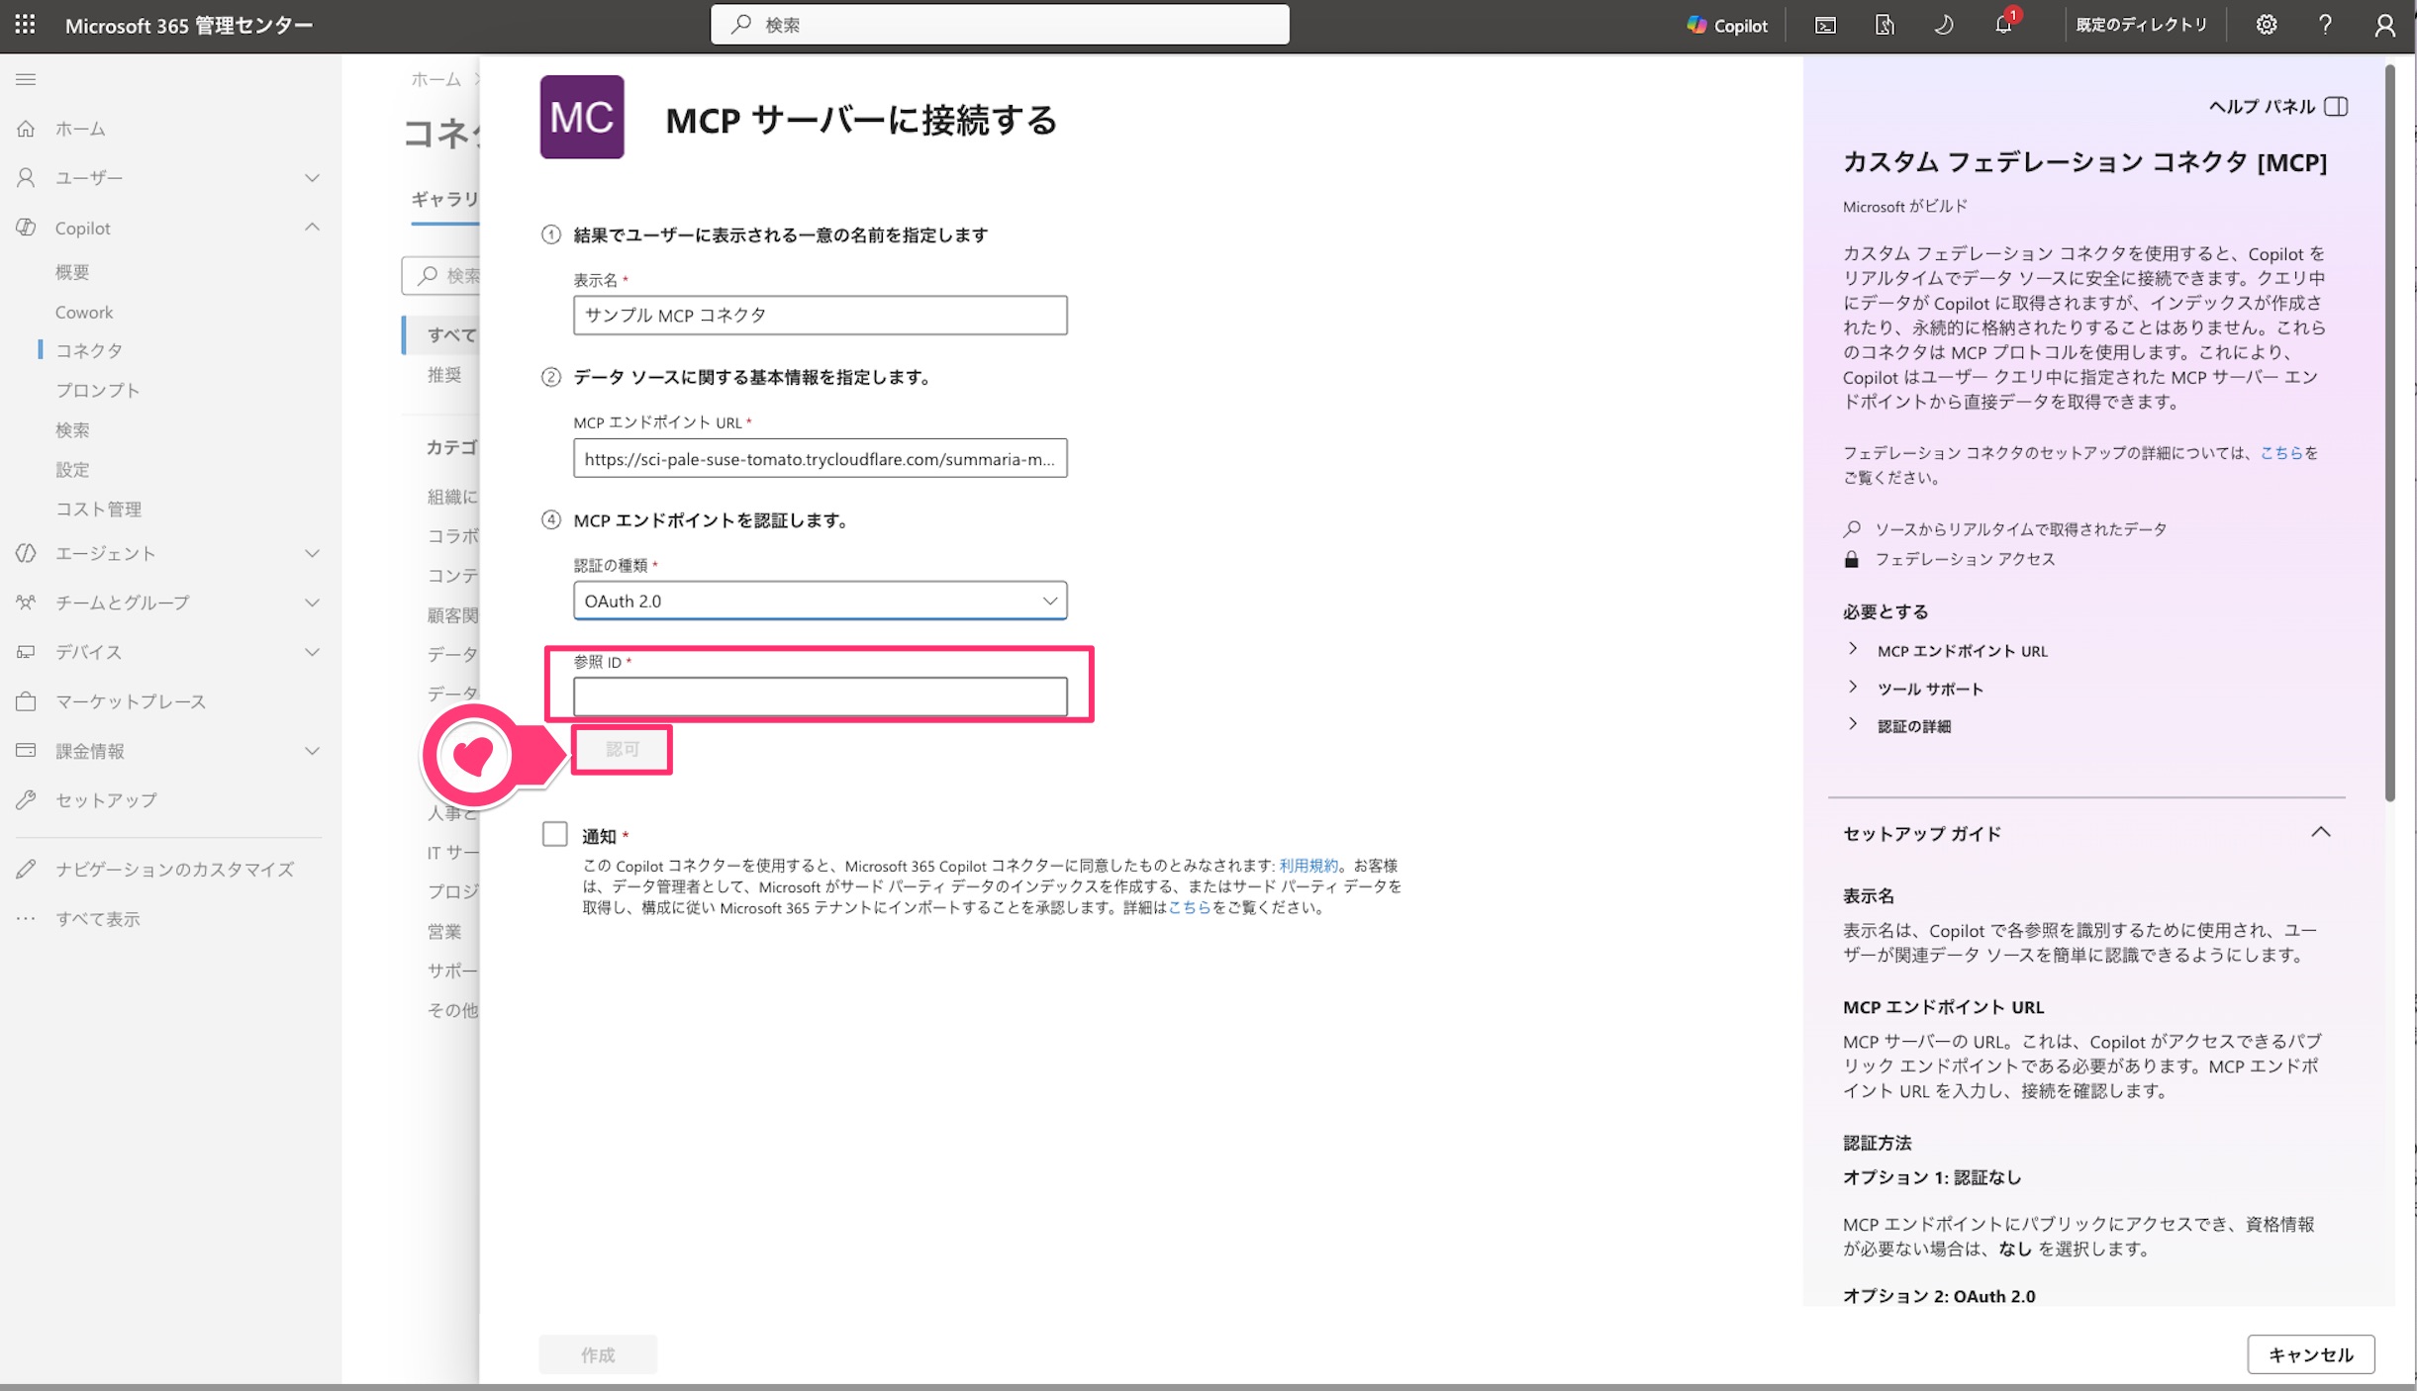Image resolution: width=2417 pixels, height=1391 pixels.
Task: Toggle dark mode moon icon
Action: [x=1944, y=26]
